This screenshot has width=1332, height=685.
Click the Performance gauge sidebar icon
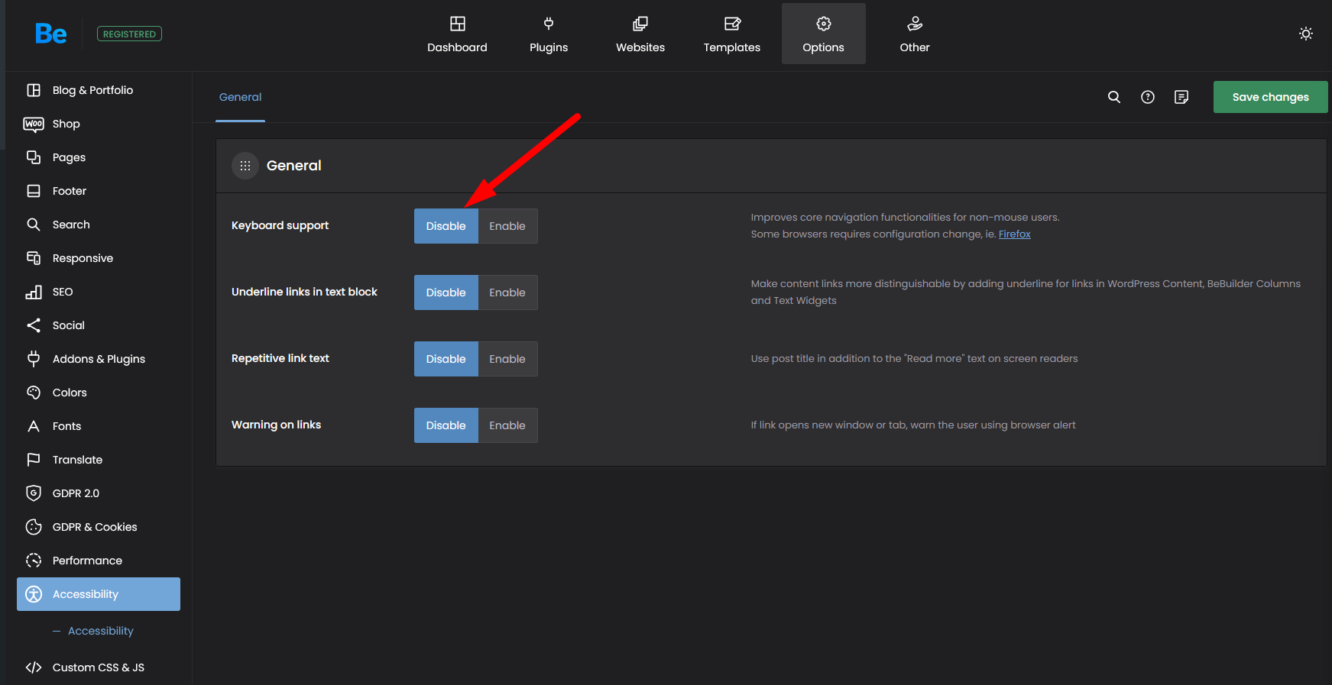34,561
